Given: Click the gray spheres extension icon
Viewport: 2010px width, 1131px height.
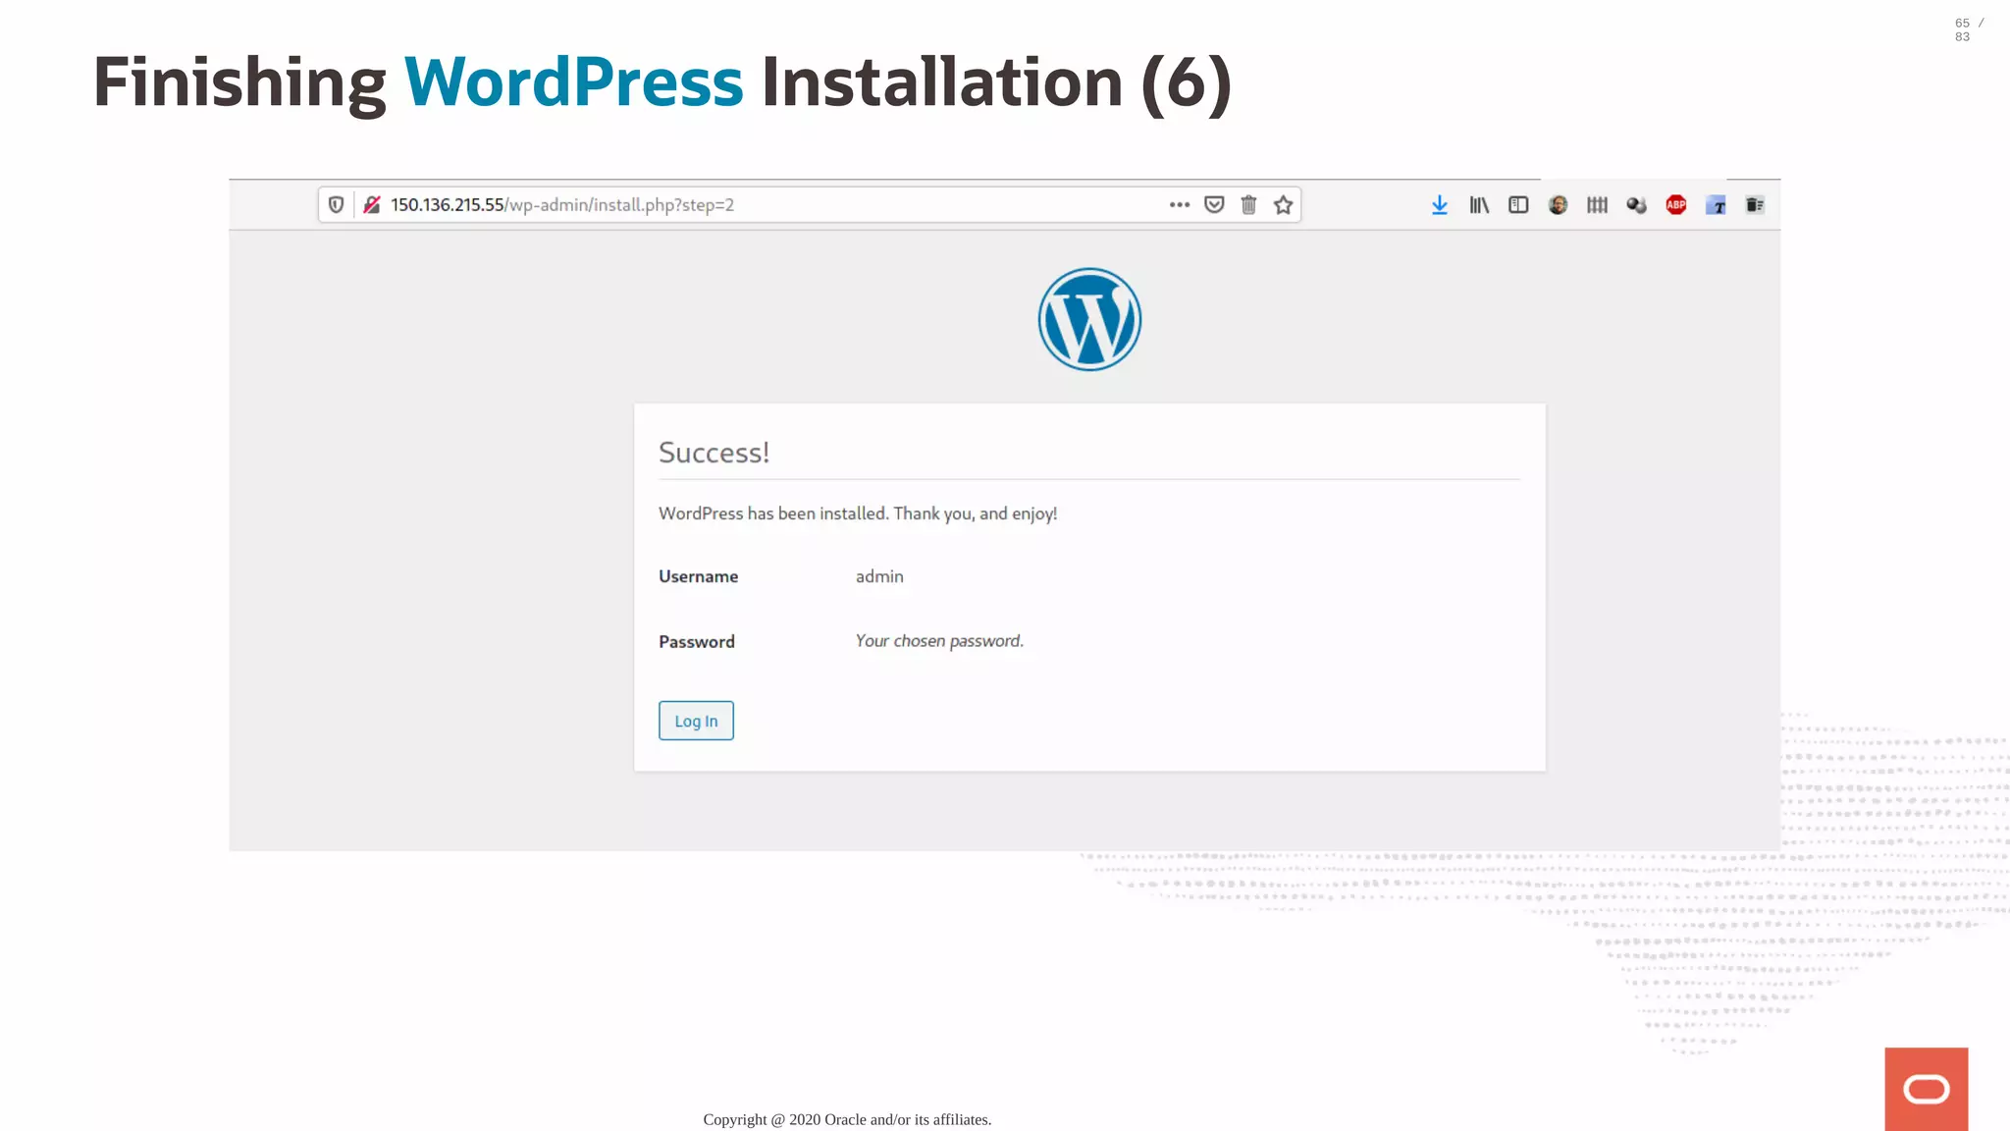Looking at the screenshot, I should [x=1636, y=205].
